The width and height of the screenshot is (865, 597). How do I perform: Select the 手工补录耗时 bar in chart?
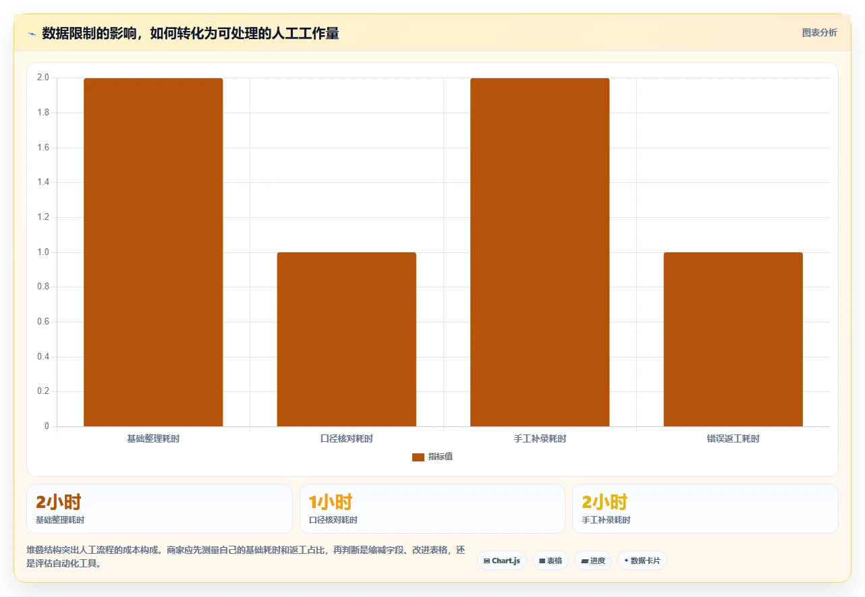[540, 252]
